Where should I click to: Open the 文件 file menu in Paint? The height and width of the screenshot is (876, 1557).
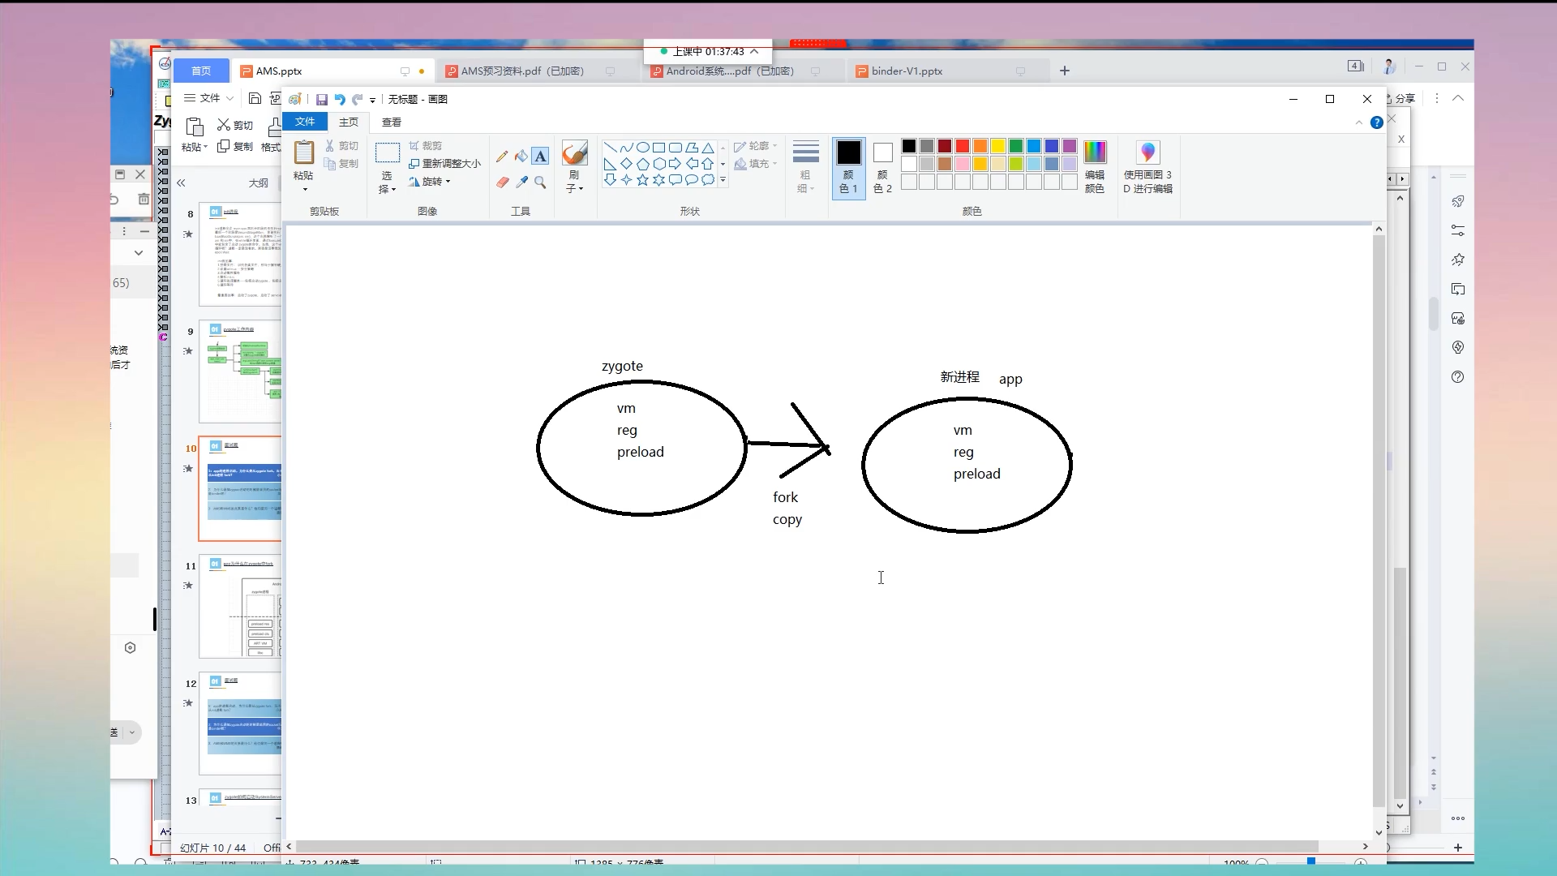pyautogui.click(x=305, y=122)
